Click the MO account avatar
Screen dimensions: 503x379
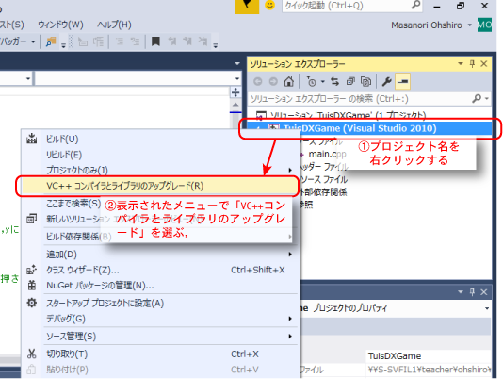point(484,25)
